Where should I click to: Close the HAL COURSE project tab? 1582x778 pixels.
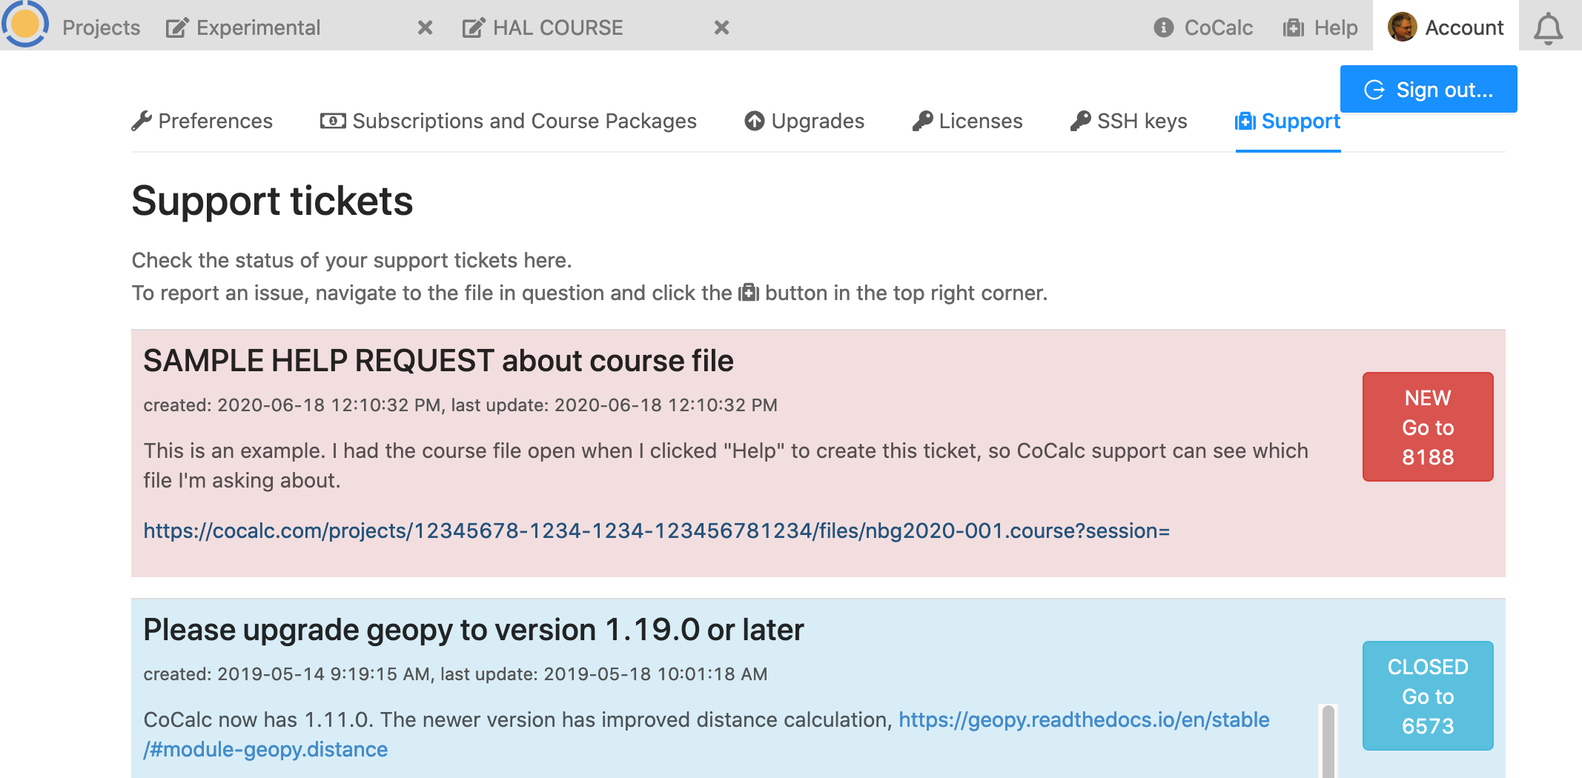point(721,28)
